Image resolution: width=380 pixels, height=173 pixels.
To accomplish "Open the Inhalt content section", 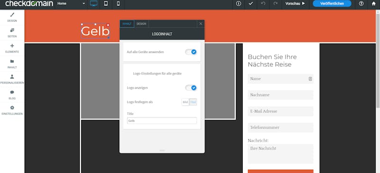I will point(12,64).
